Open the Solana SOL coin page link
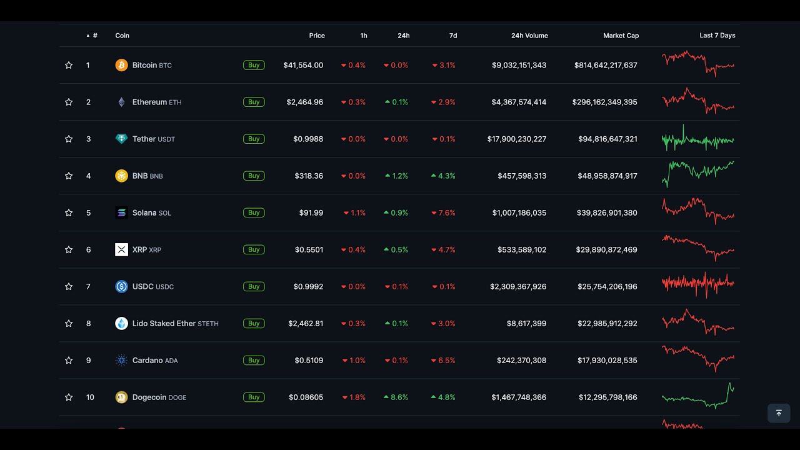Viewport: 800px width, 450px height. tap(152, 212)
